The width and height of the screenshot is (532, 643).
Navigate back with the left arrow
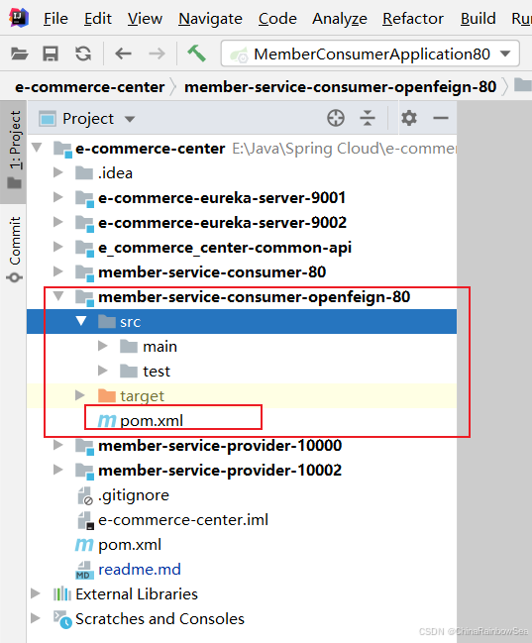click(x=123, y=54)
